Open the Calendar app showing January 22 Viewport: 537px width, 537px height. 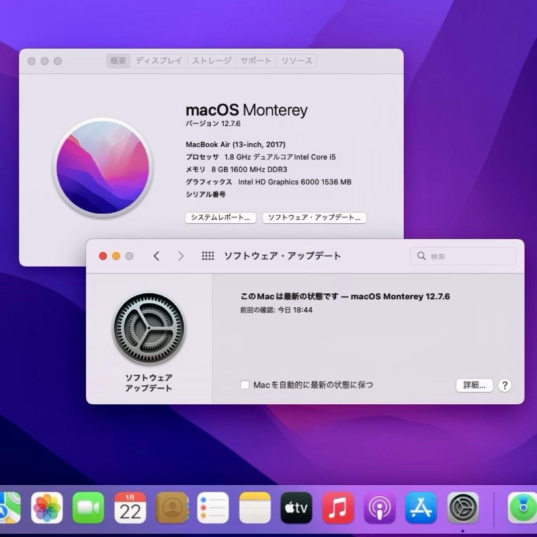[x=130, y=507]
